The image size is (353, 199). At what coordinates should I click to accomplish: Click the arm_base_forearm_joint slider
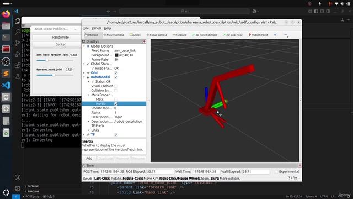coord(55,60)
